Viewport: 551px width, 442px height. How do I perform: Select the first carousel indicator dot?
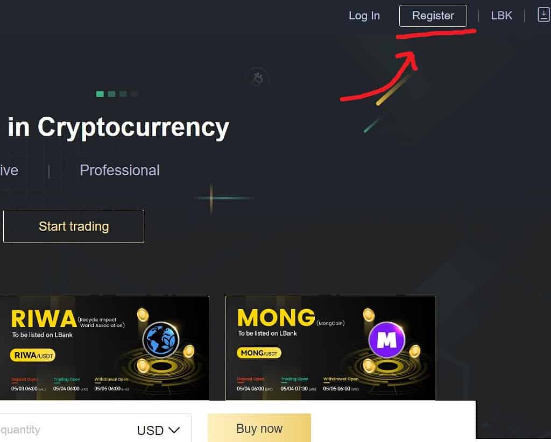[100, 94]
